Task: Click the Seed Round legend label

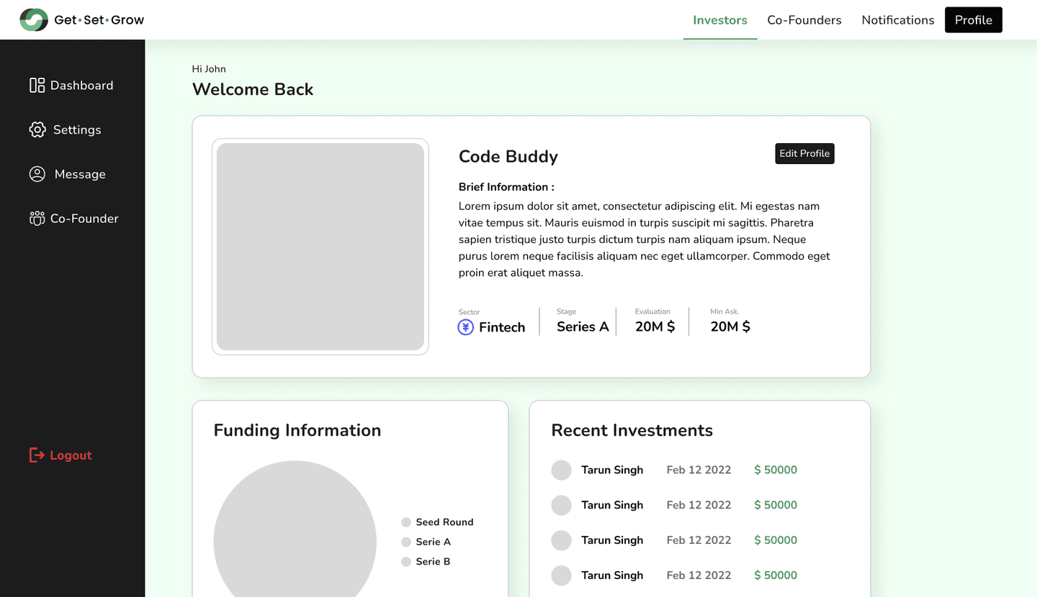Action: click(444, 522)
